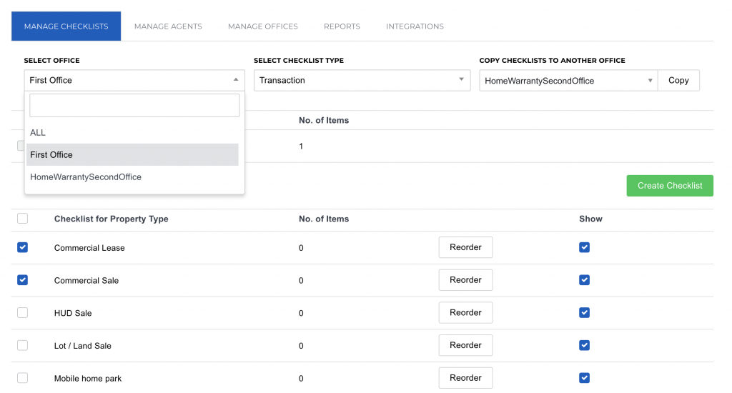Viewport: 732px width, 393px height.
Task: Open the Integrations tab
Action: tap(415, 26)
